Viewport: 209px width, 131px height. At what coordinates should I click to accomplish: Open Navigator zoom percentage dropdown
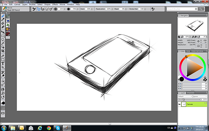click(190, 37)
